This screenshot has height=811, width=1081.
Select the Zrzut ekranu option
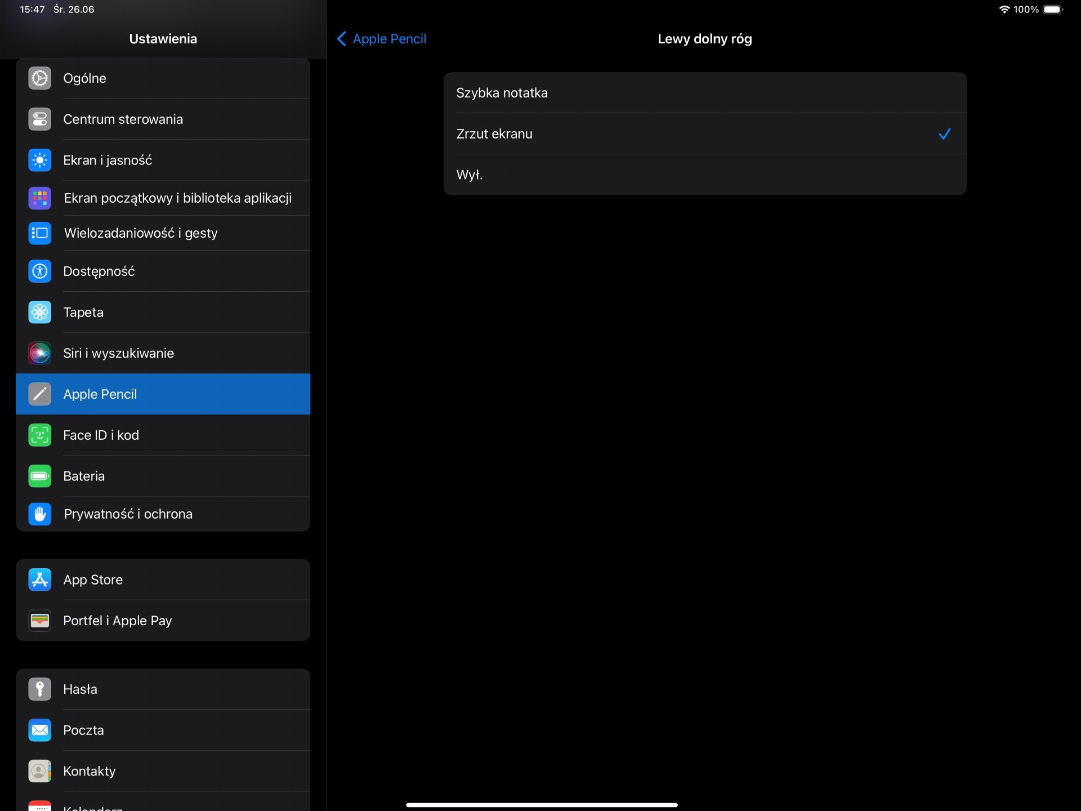coord(705,134)
